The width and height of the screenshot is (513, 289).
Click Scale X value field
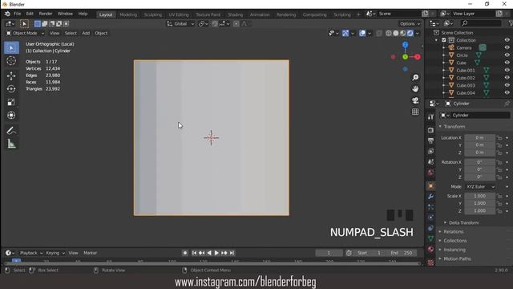479,196
